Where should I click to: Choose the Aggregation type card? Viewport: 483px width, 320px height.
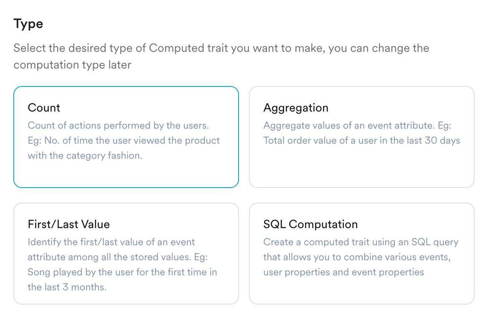coord(362,137)
